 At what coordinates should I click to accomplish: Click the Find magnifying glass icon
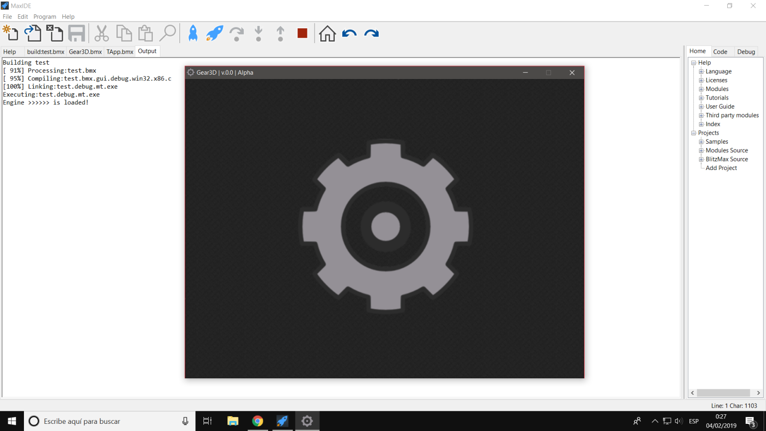pos(168,34)
